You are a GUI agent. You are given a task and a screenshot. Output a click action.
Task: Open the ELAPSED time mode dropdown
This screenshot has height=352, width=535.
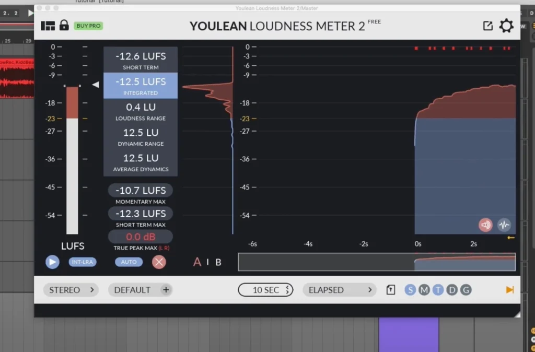(x=340, y=290)
